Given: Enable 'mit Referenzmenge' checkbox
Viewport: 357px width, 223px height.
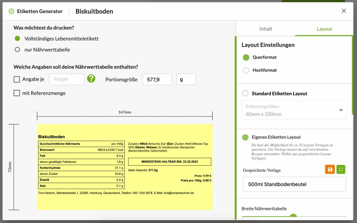Looking at the screenshot, I should pos(17,93).
